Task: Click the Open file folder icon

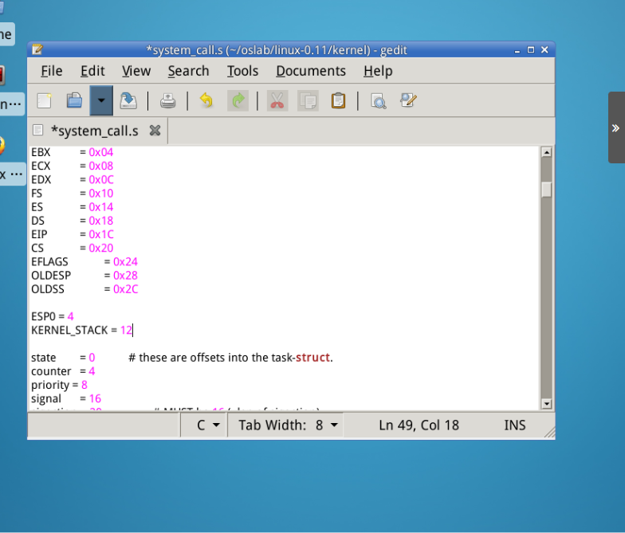Action: pos(74,101)
